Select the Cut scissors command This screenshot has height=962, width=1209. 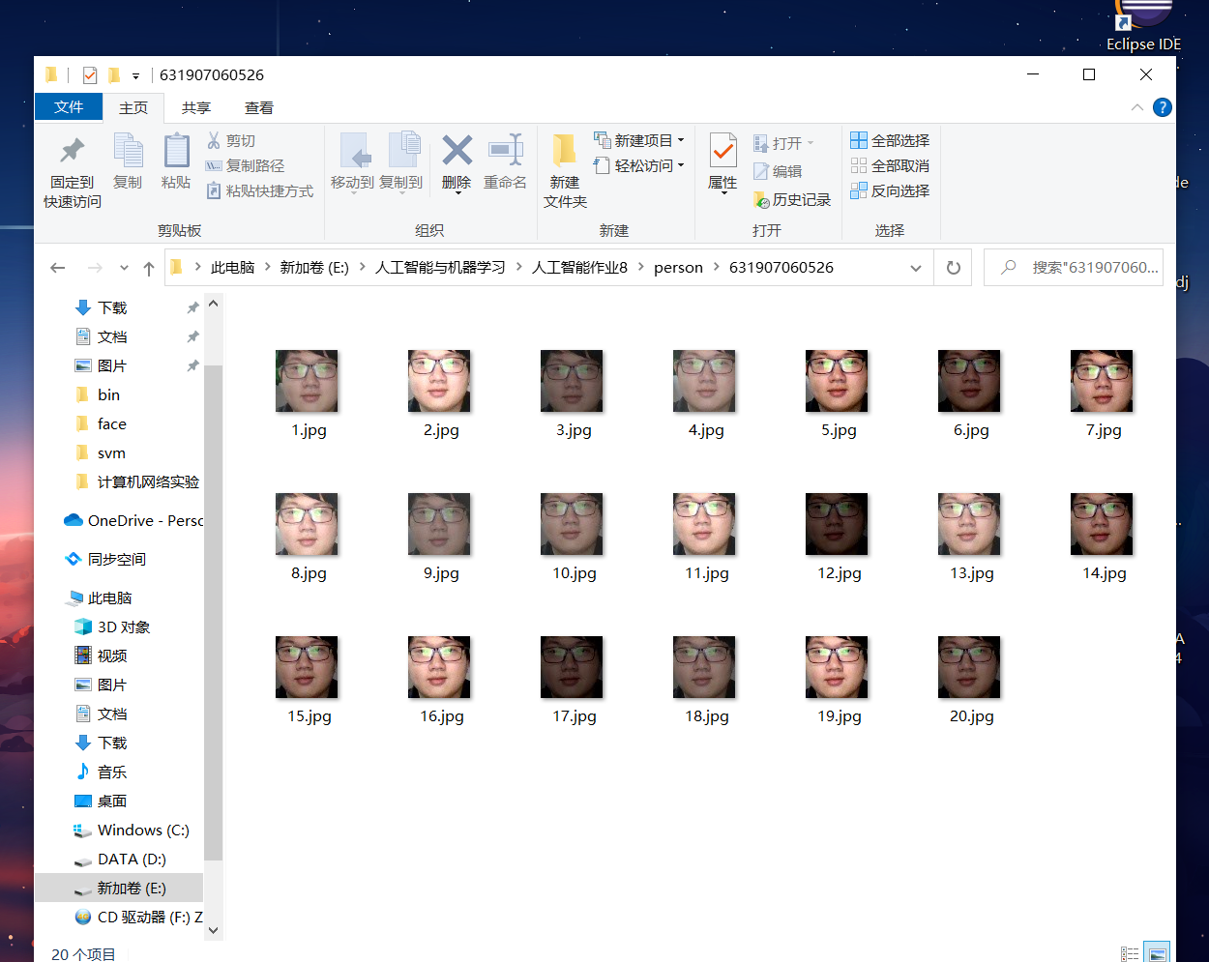point(231,140)
